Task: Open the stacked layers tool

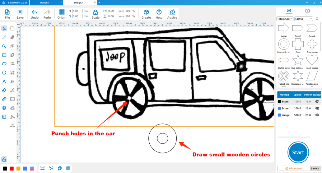Action: [4, 108]
